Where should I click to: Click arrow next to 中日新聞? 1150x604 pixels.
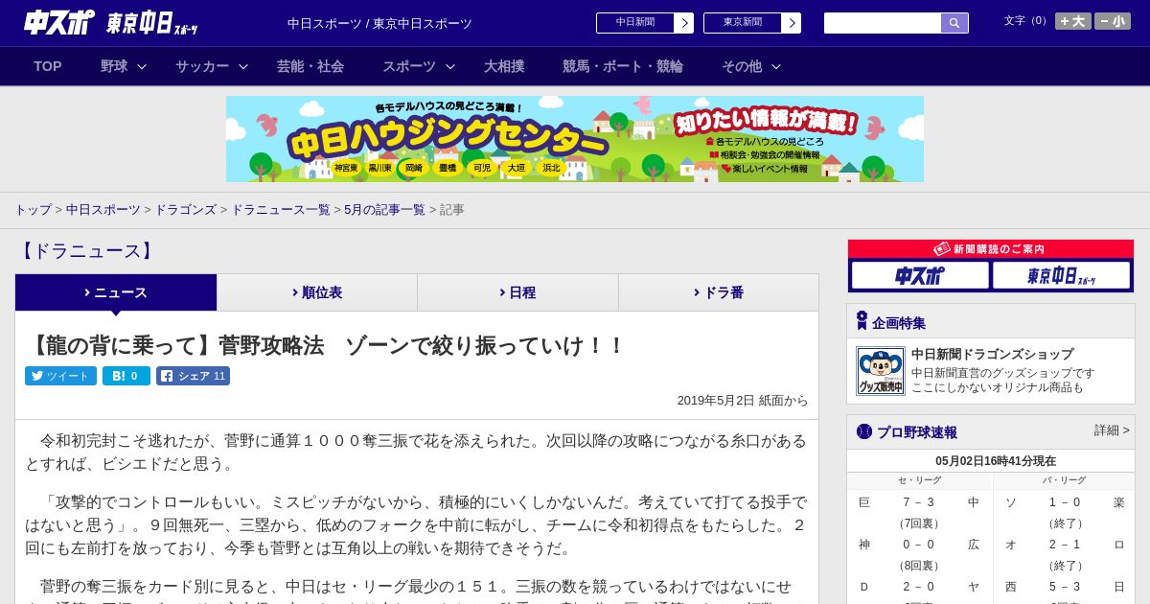pyautogui.click(x=684, y=23)
